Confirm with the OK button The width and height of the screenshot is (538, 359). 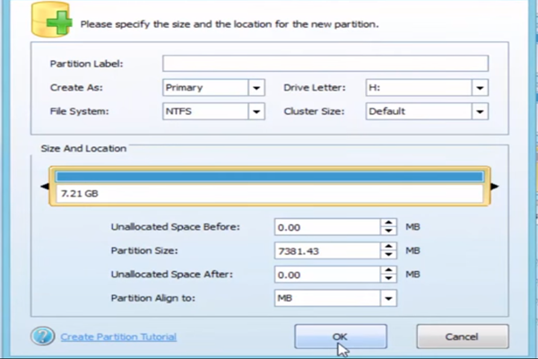[341, 337]
